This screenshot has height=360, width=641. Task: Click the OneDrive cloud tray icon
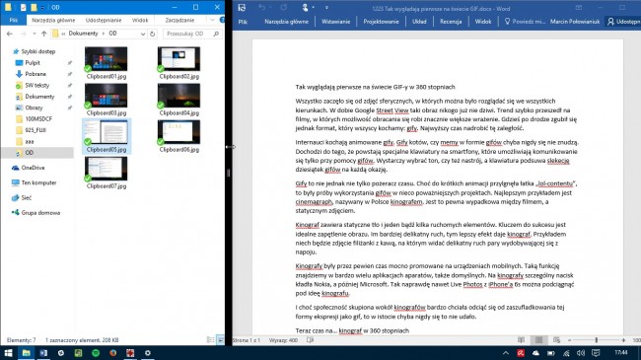(535, 353)
